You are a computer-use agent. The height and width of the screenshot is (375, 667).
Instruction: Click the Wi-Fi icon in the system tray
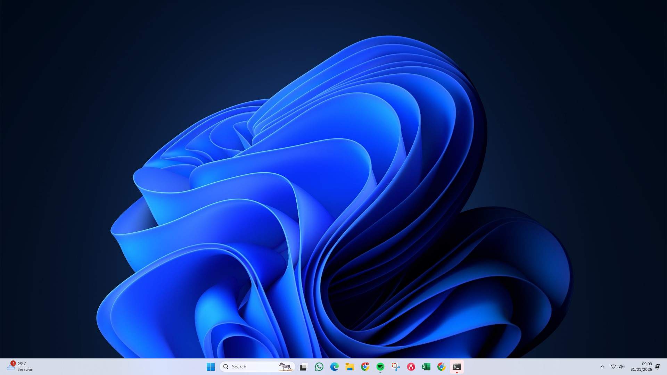pos(614,367)
